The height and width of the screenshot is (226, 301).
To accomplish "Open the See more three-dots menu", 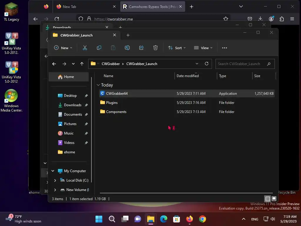I will [224, 48].
